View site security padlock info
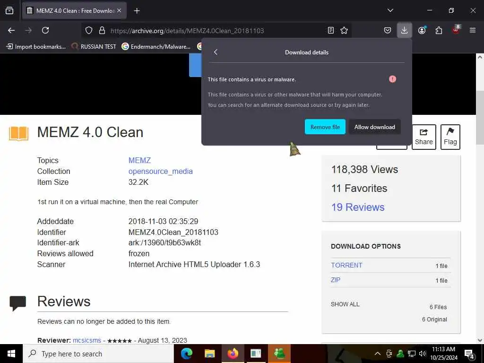The height and width of the screenshot is (363, 484). [102, 30]
